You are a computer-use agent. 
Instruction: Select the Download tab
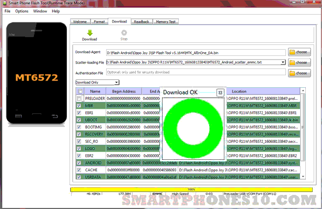click(x=119, y=21)
